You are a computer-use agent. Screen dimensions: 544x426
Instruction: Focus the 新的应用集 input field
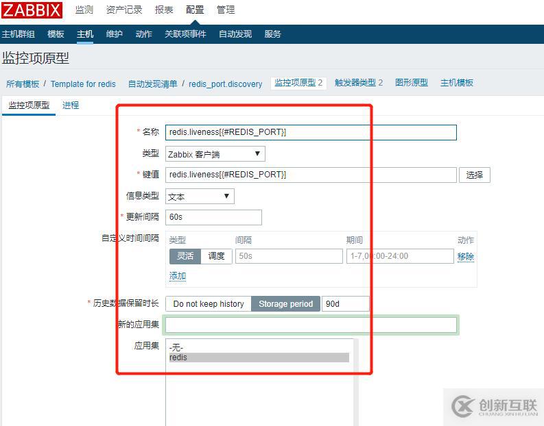pos(311,325)
